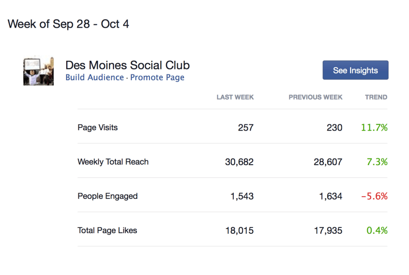Screen dimensions: 409x275
Task: Select the Page Visits row label
Action: click(98, 128)
